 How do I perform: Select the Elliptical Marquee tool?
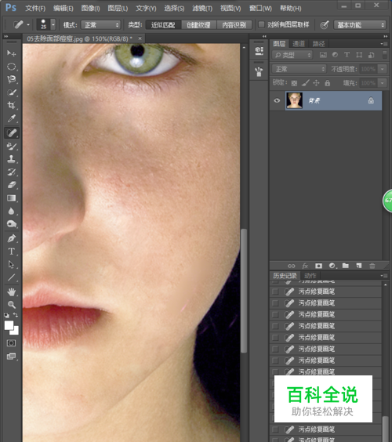11,67
